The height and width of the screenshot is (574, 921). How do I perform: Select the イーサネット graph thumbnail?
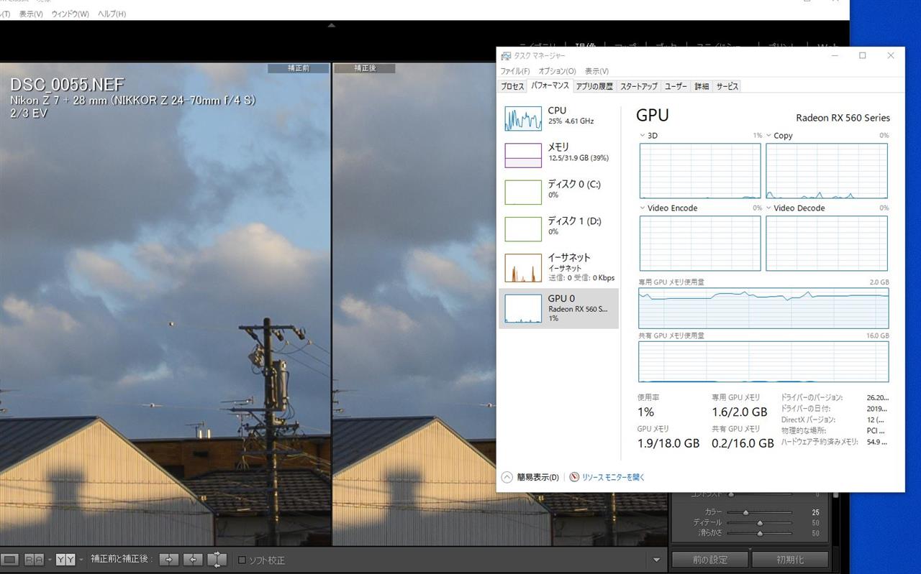click(x=523, y=268)
